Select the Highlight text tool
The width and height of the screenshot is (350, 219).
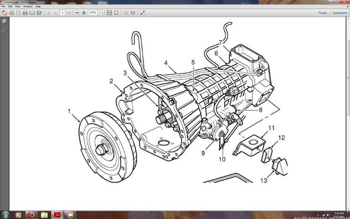click(133, 13)
